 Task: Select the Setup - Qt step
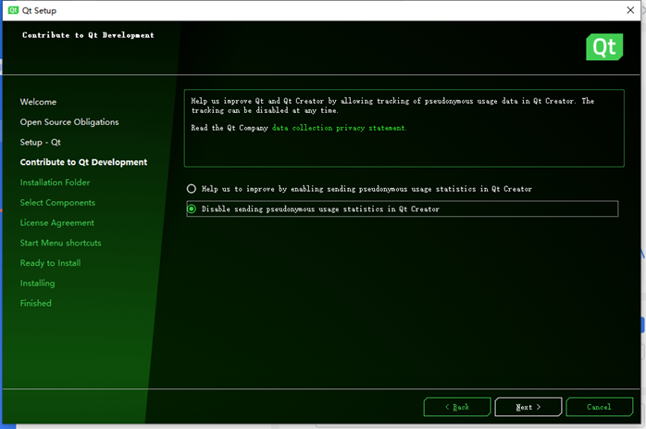41,143
